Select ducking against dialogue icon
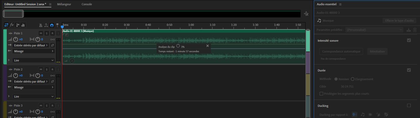The width and height of the screenshot is (420, 118). pos(354,114)
